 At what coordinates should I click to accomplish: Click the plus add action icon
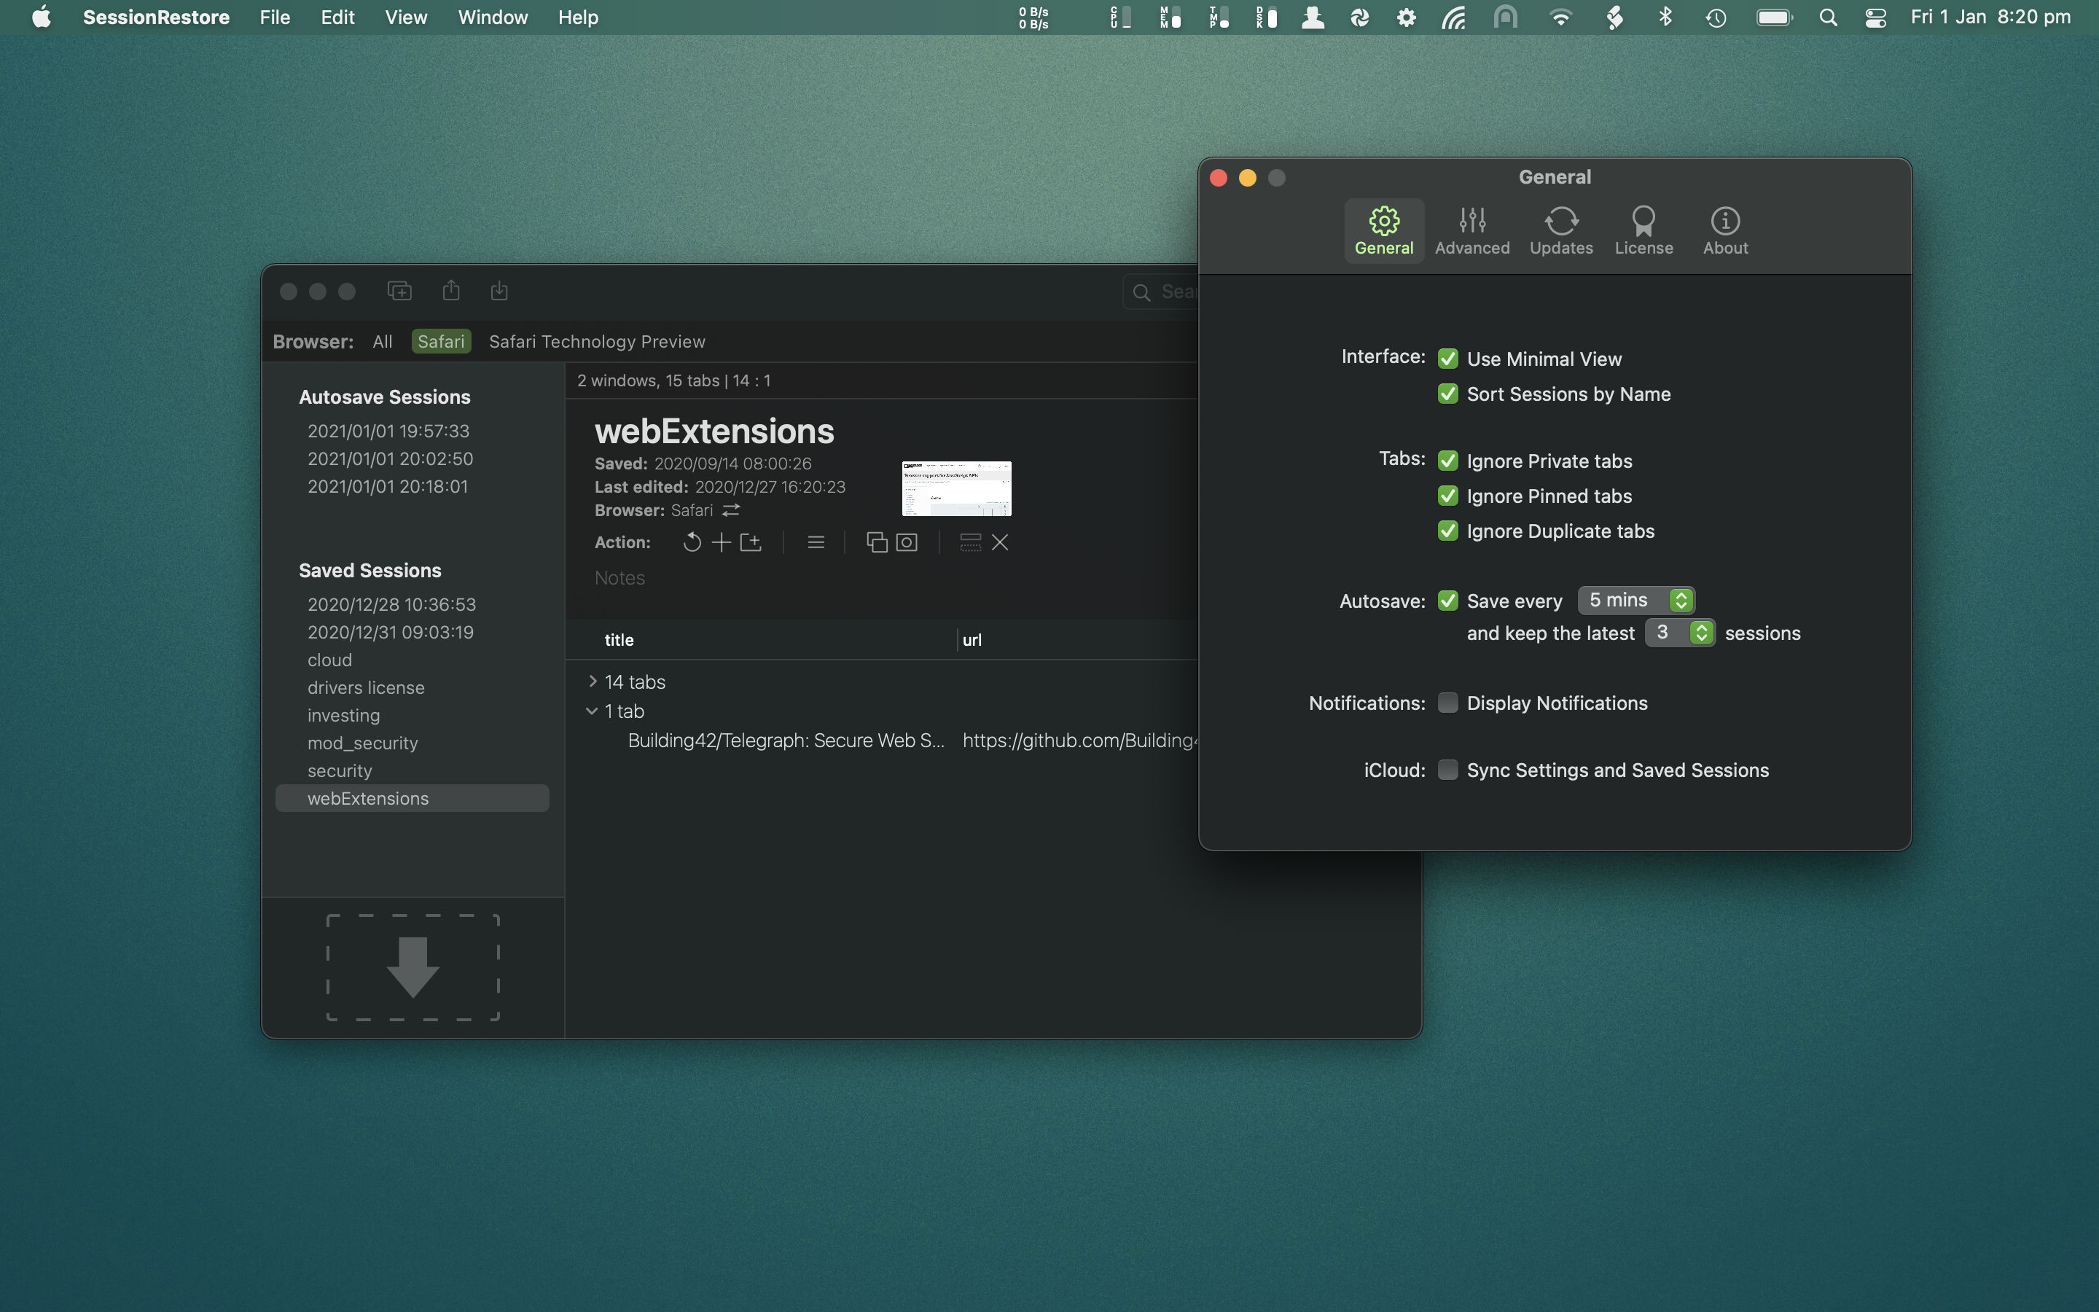(x=721, y=542)
